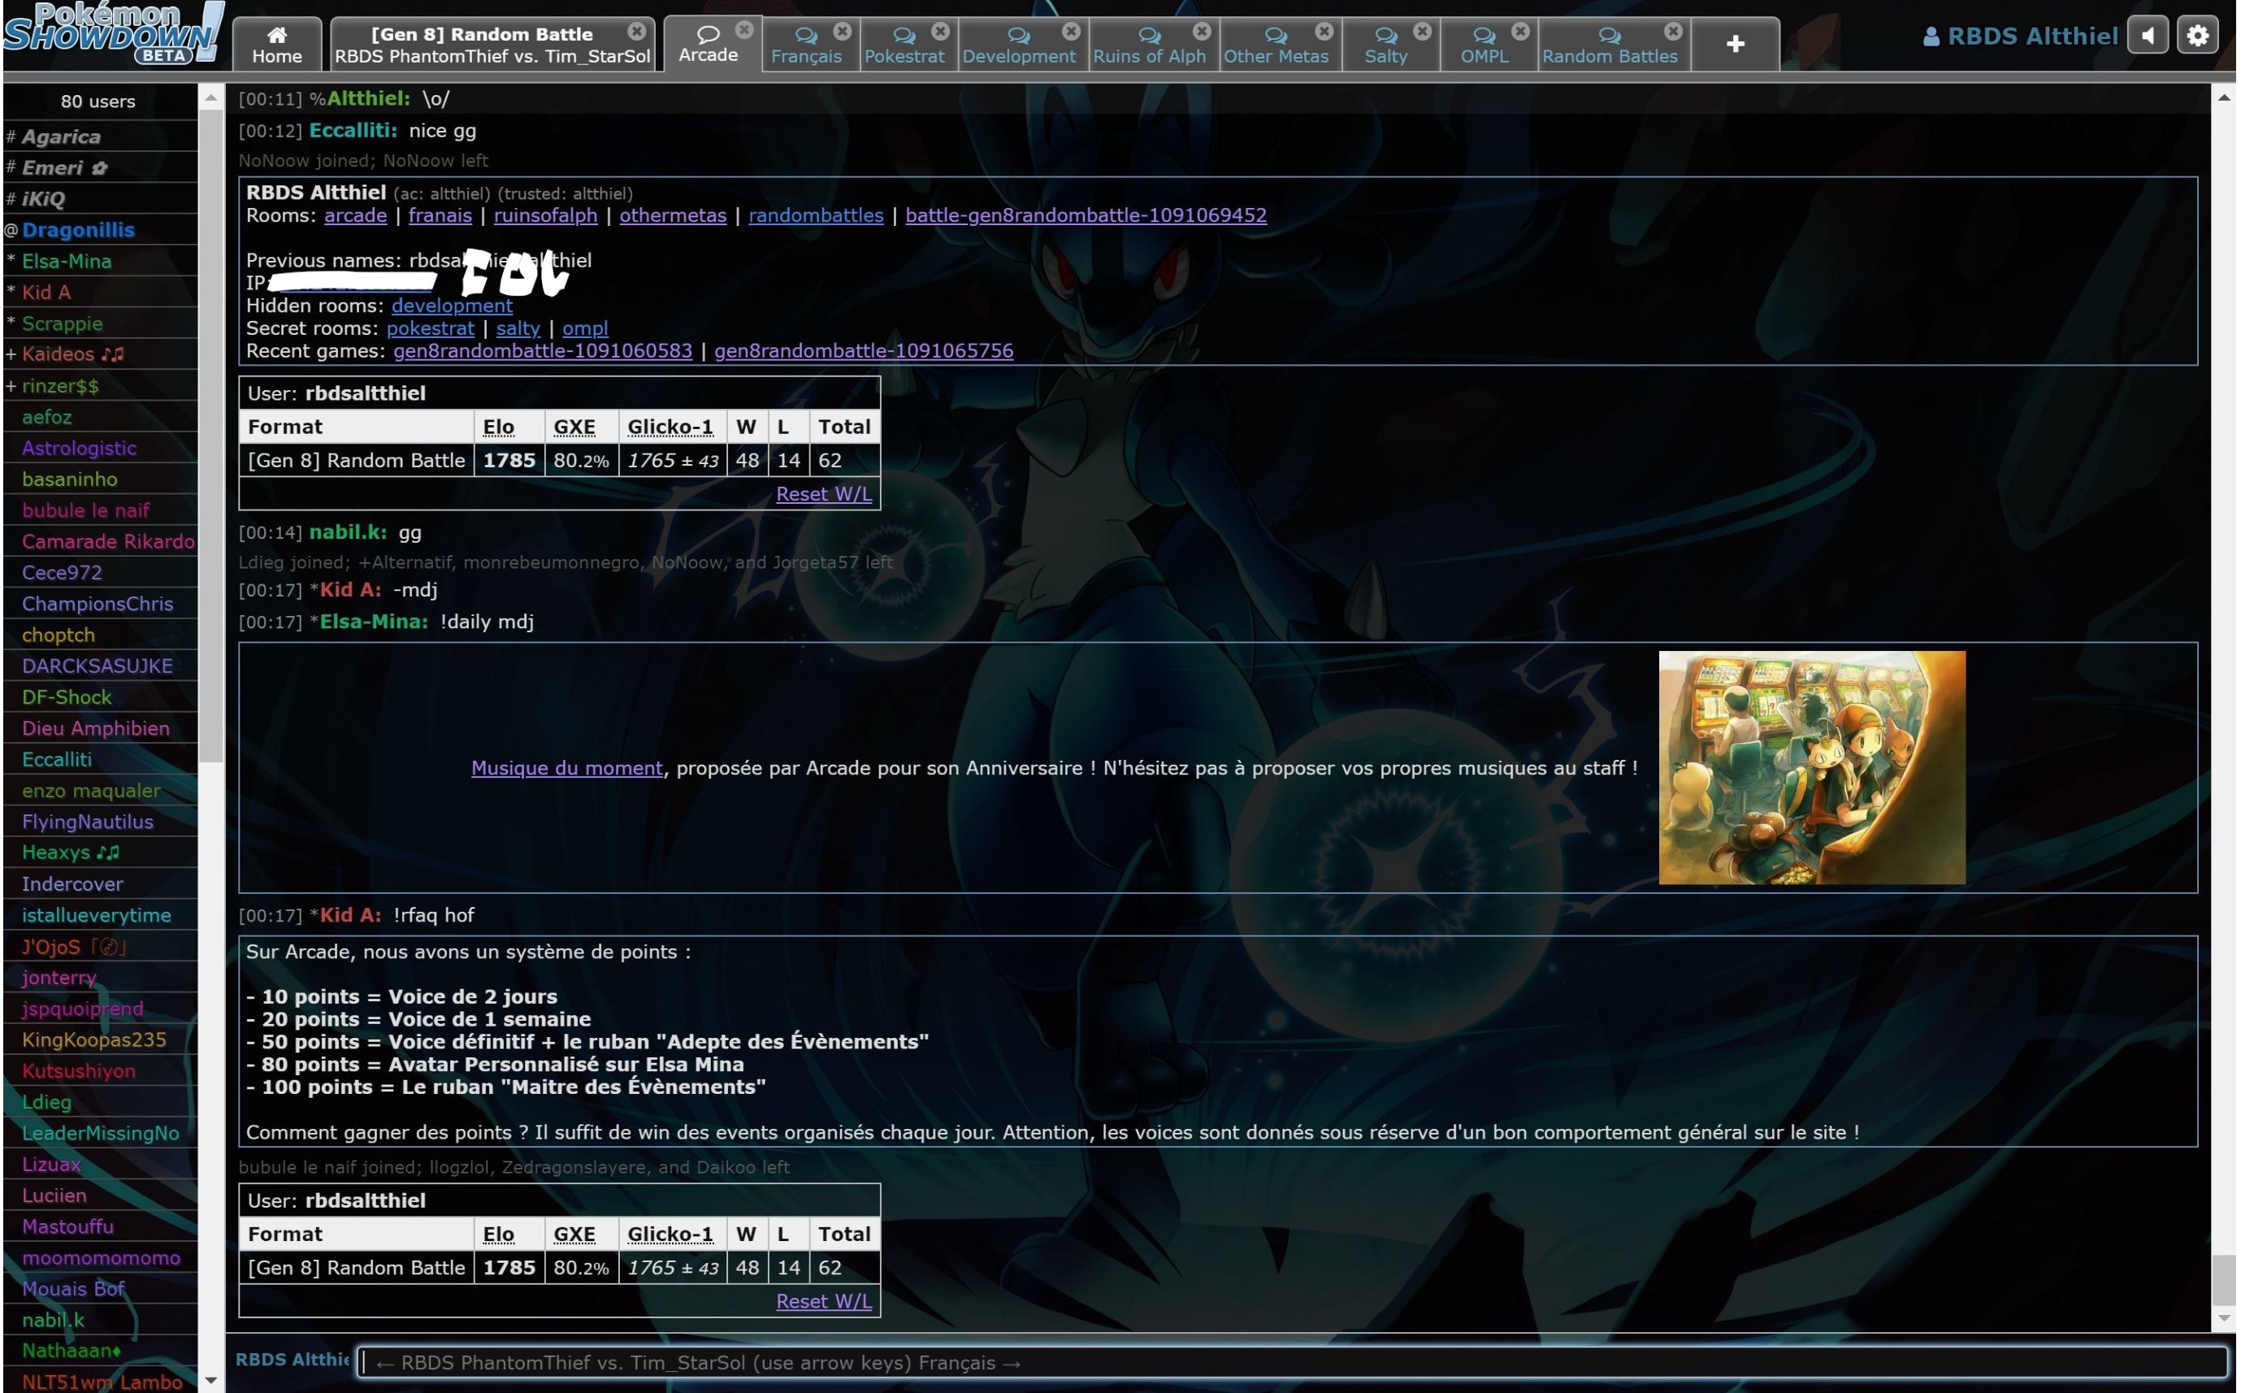The width and height of the screenshot is (2241, 1393).
Task: Click the chat scrollbar up arrow
Action: point(2225,97)
